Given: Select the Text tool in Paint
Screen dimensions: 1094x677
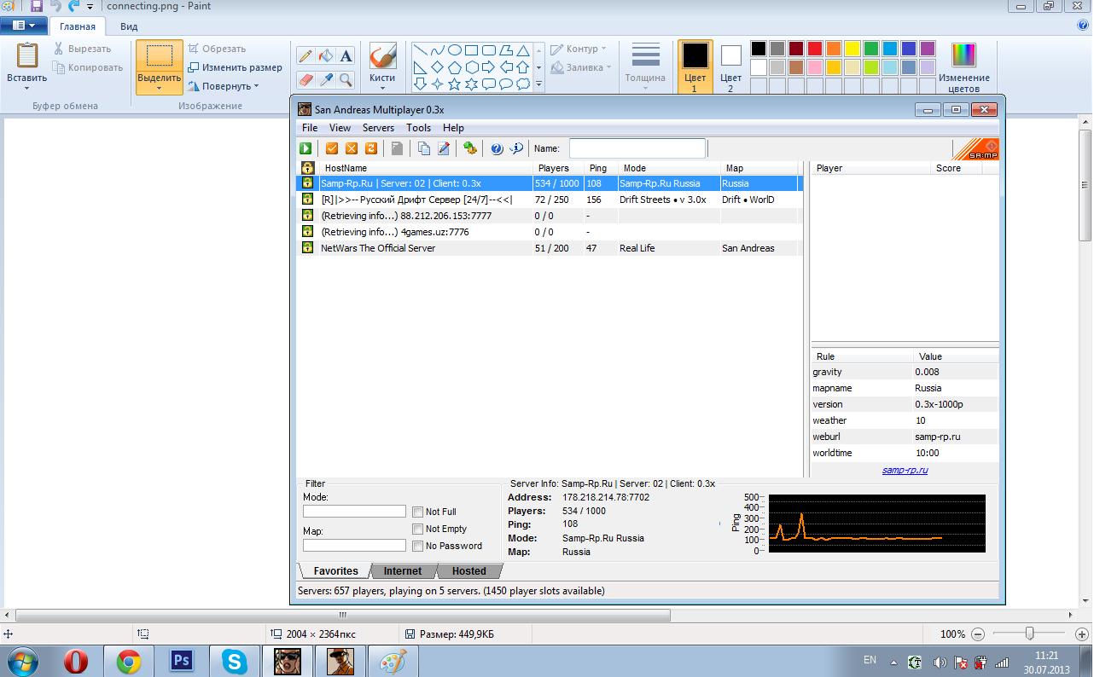Looking at the screenshot, I should (346, 56).
